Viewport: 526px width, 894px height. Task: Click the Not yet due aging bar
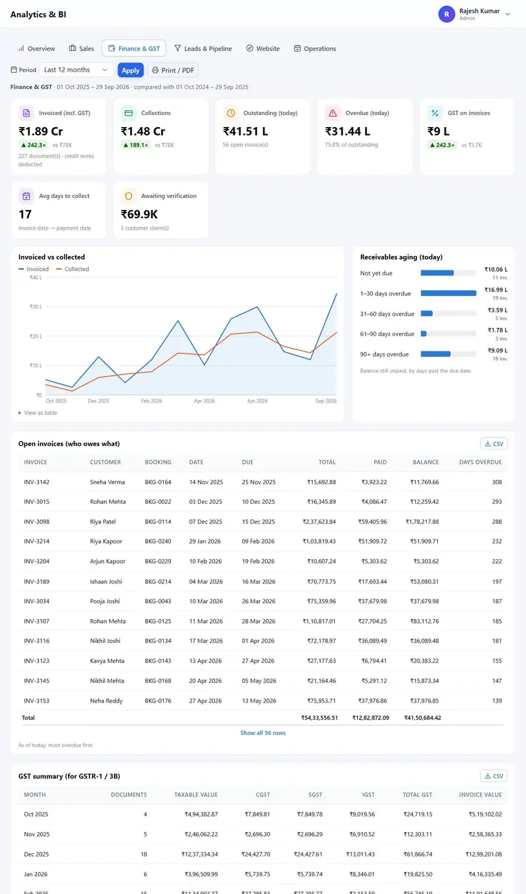point(448,273)
